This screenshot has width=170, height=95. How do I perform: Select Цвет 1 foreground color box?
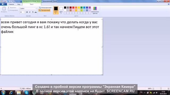56,10
